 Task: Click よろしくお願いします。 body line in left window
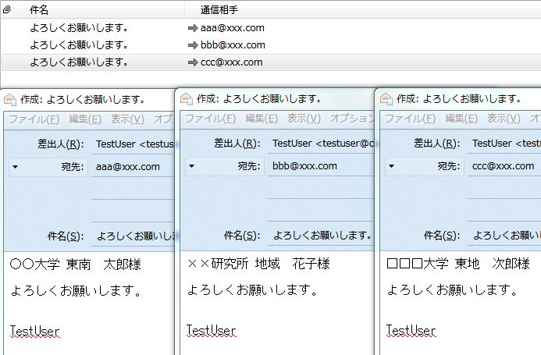point(76,290)
